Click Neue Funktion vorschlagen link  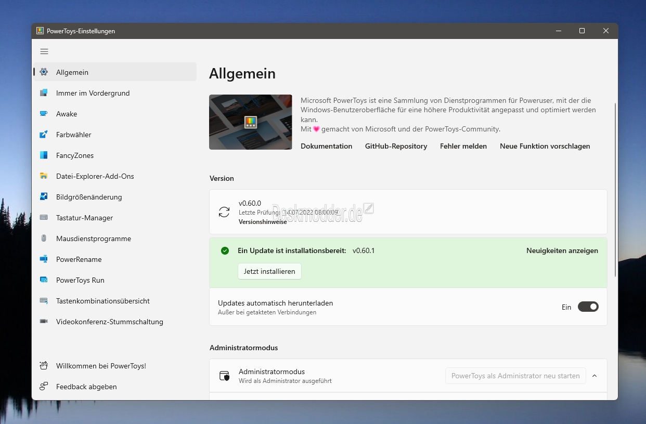(545, 146)
